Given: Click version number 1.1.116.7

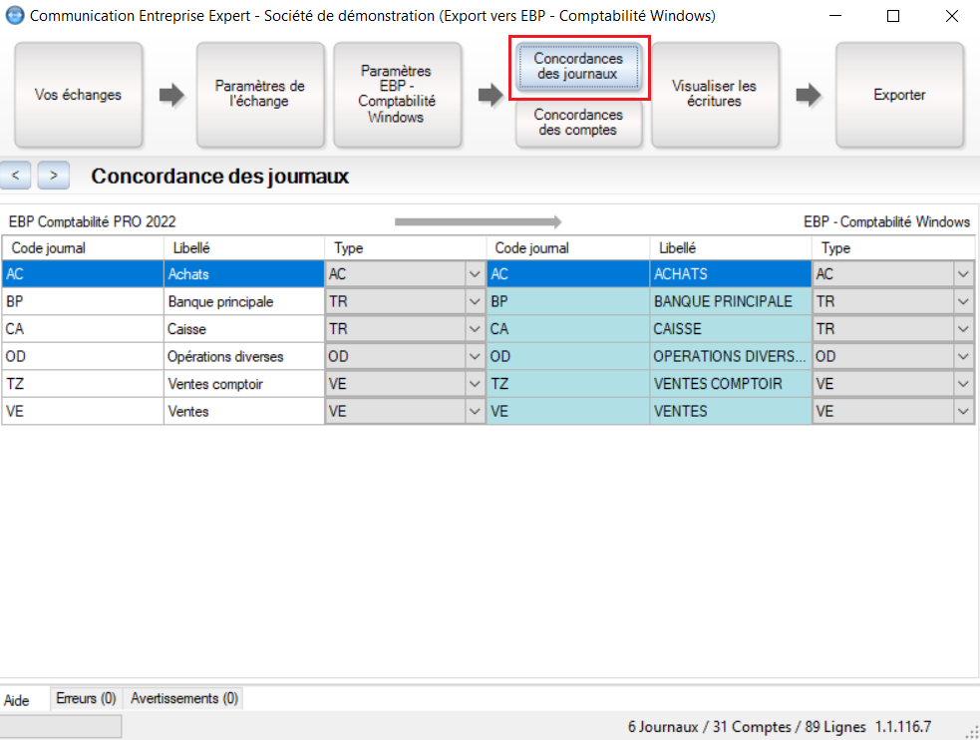Looking at the screenshot, I should pos(902,727).
